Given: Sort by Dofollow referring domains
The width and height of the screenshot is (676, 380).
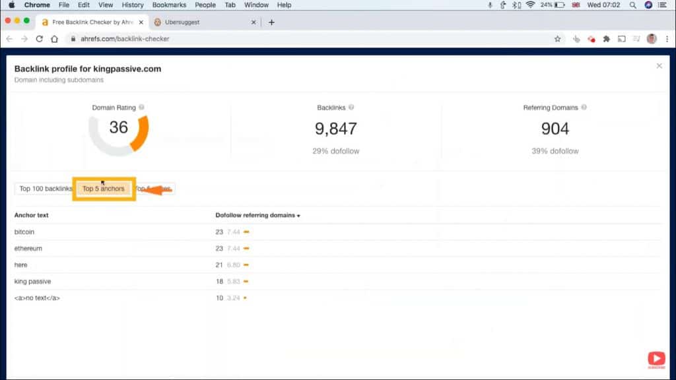Looking at the screenshot, I should (x=257, y=215).
